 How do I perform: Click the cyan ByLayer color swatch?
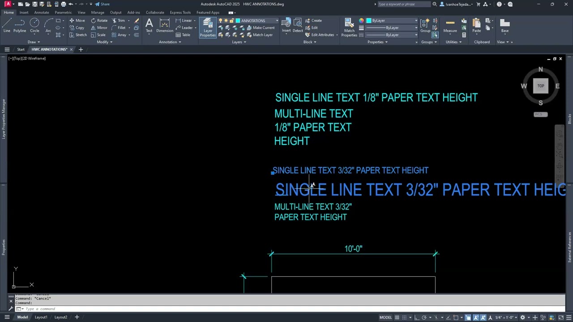pos(369,21)
